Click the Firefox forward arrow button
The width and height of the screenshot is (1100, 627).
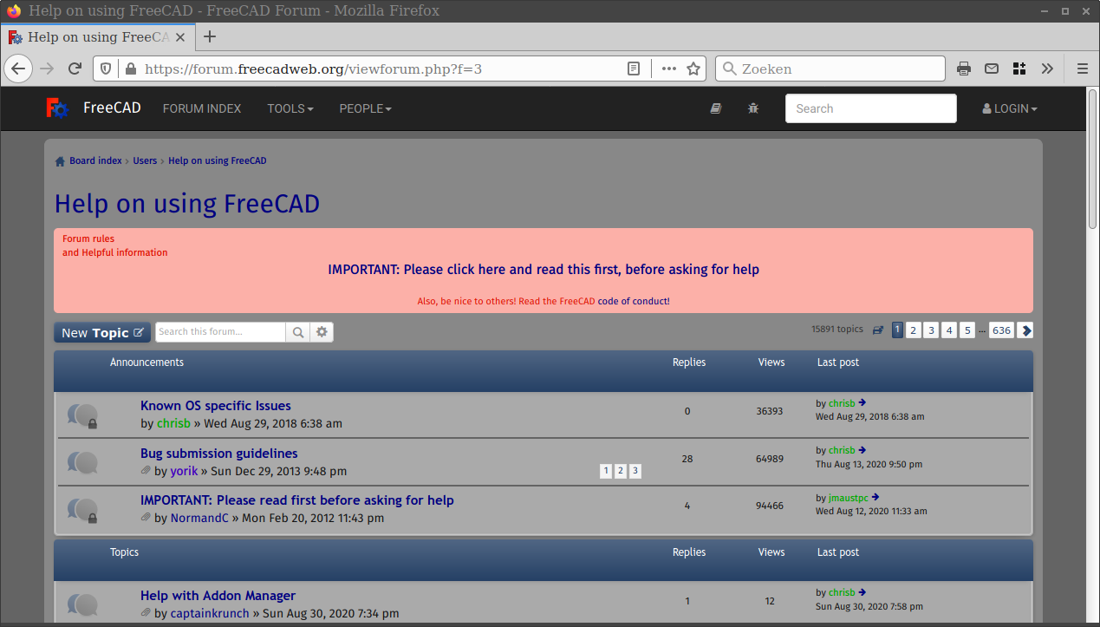click(x=47, y=69)
